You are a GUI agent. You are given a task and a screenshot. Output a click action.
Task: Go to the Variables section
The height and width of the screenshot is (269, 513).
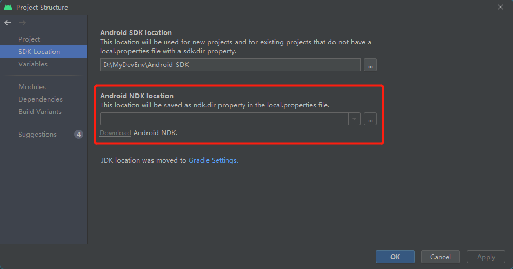click(33, 64)
